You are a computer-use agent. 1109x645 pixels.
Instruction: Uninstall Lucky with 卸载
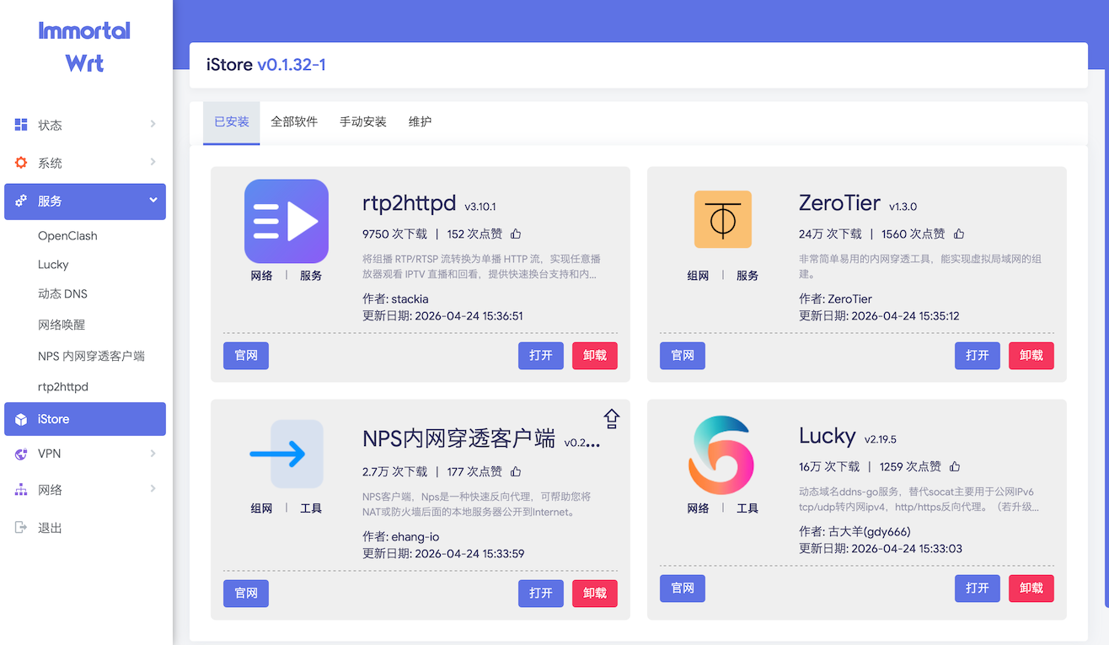pyautogui.click(x=1031, y=589)
